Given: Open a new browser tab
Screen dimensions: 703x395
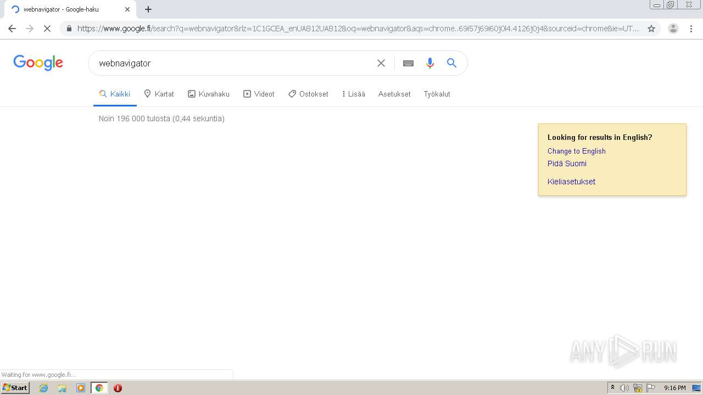Looking at the screenshot, I should point(148,9).
